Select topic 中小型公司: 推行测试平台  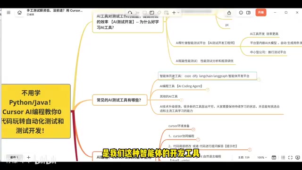[x=268, y=52]
